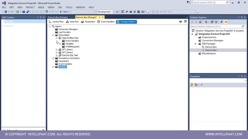The image size is (248, 139).
Task: Expand the DFT_Demo1 node
Action: click(57, 49)
